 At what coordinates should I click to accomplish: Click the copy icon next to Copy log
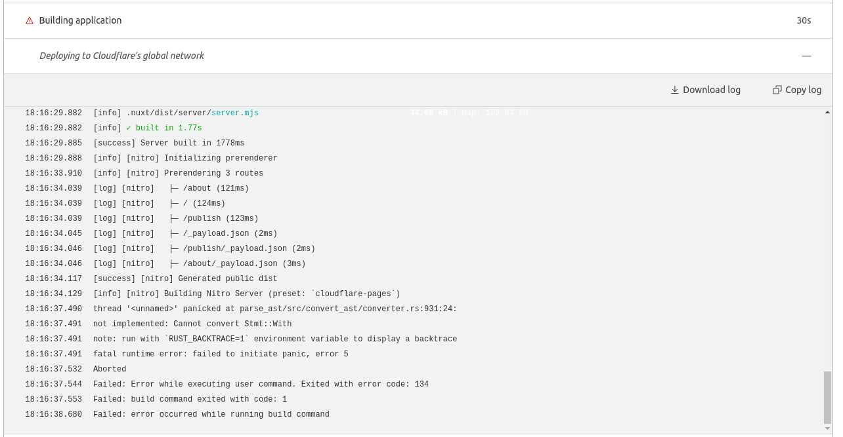click(x=777, y=90)
